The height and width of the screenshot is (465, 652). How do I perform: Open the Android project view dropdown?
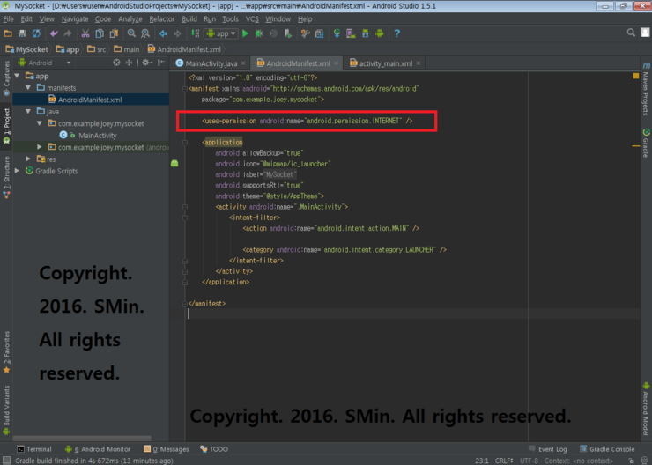44,63
